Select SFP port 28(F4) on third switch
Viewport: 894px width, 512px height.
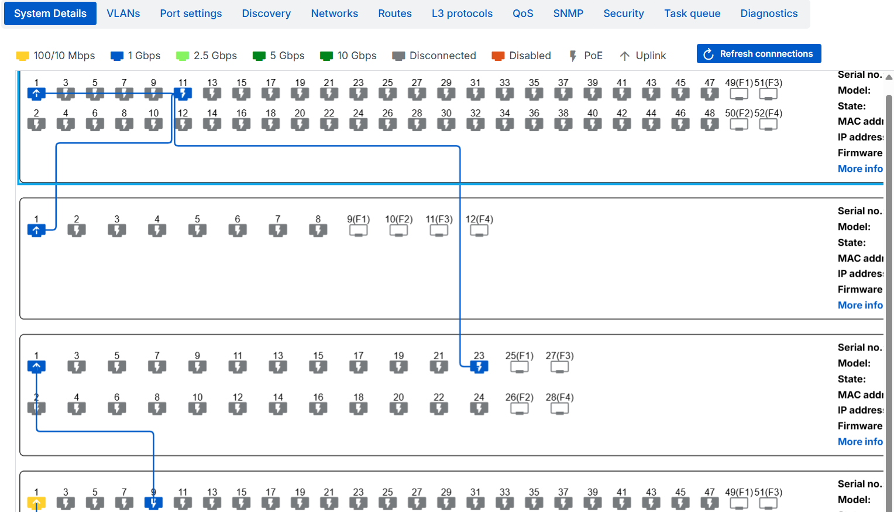click(559, 408)
